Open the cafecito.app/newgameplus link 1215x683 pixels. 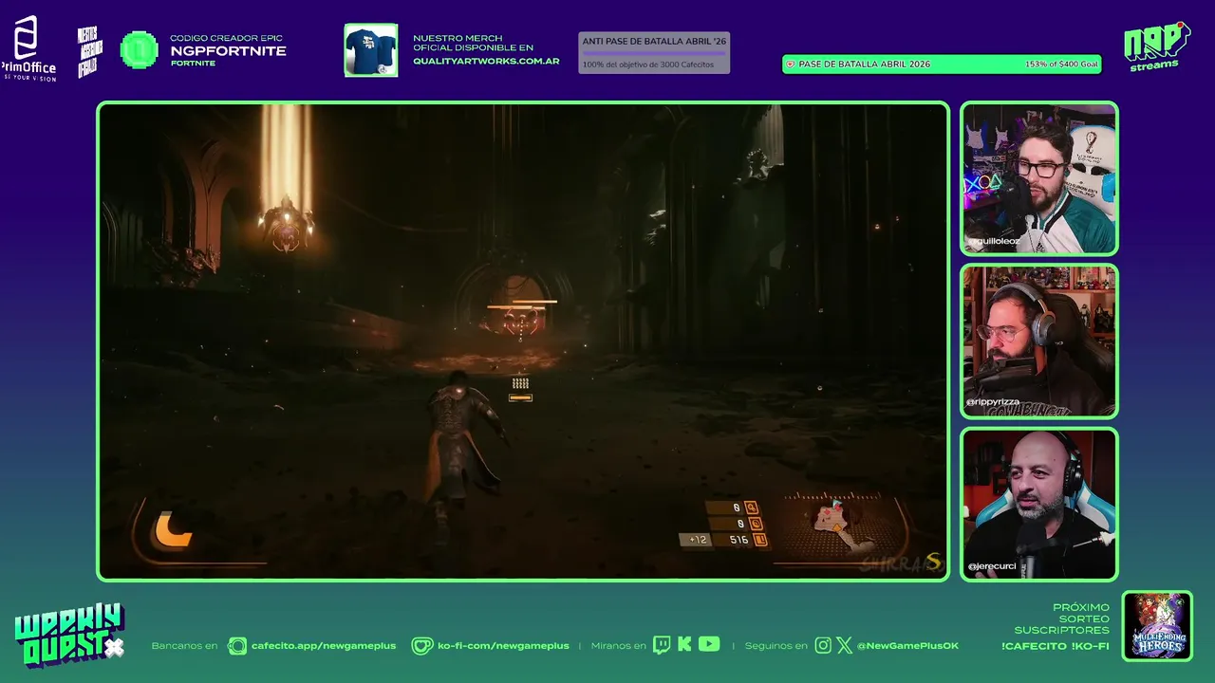pos(323,646)
